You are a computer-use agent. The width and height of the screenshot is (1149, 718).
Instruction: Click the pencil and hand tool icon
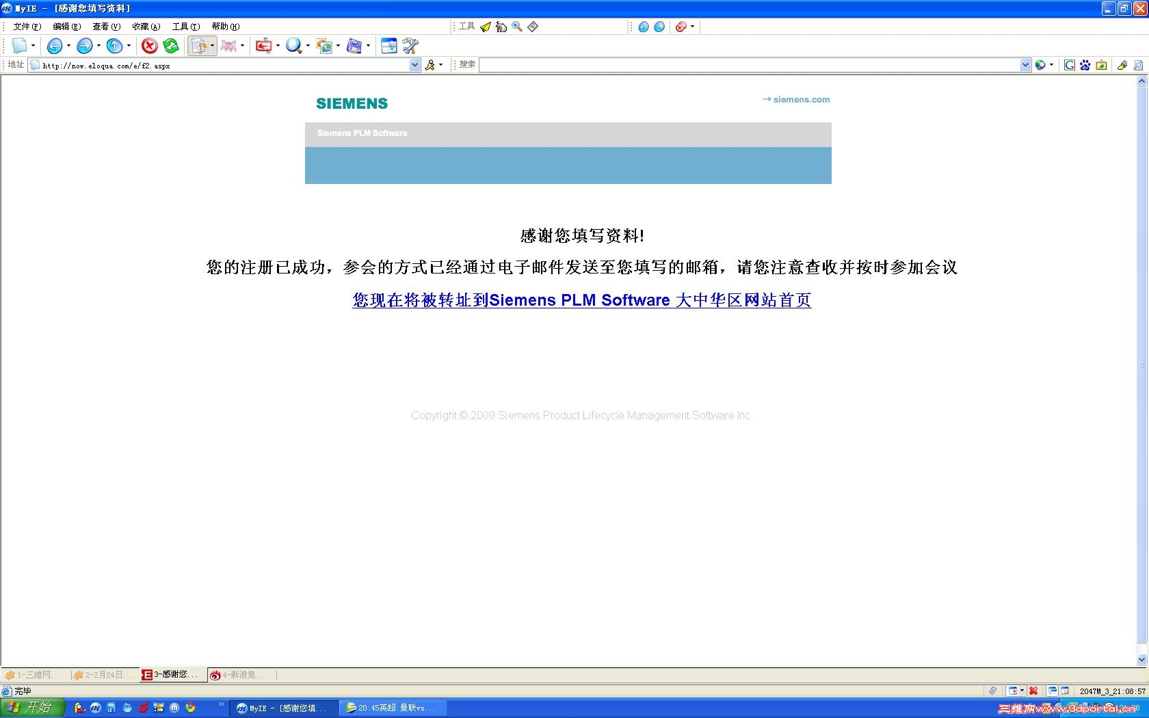click(501, 27)
